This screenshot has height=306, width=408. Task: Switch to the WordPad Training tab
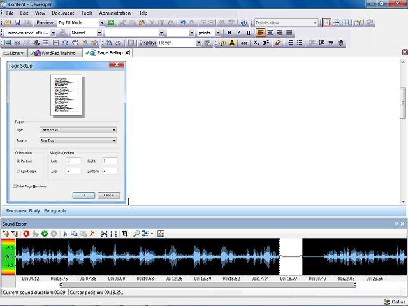tap(55, 53)
